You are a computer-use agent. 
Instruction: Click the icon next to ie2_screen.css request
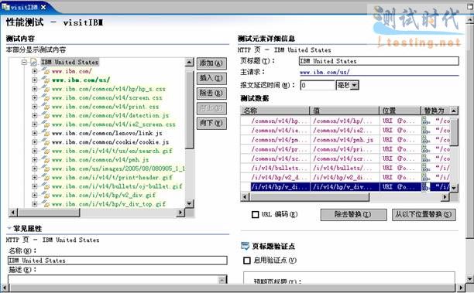(x=46, y=124)
